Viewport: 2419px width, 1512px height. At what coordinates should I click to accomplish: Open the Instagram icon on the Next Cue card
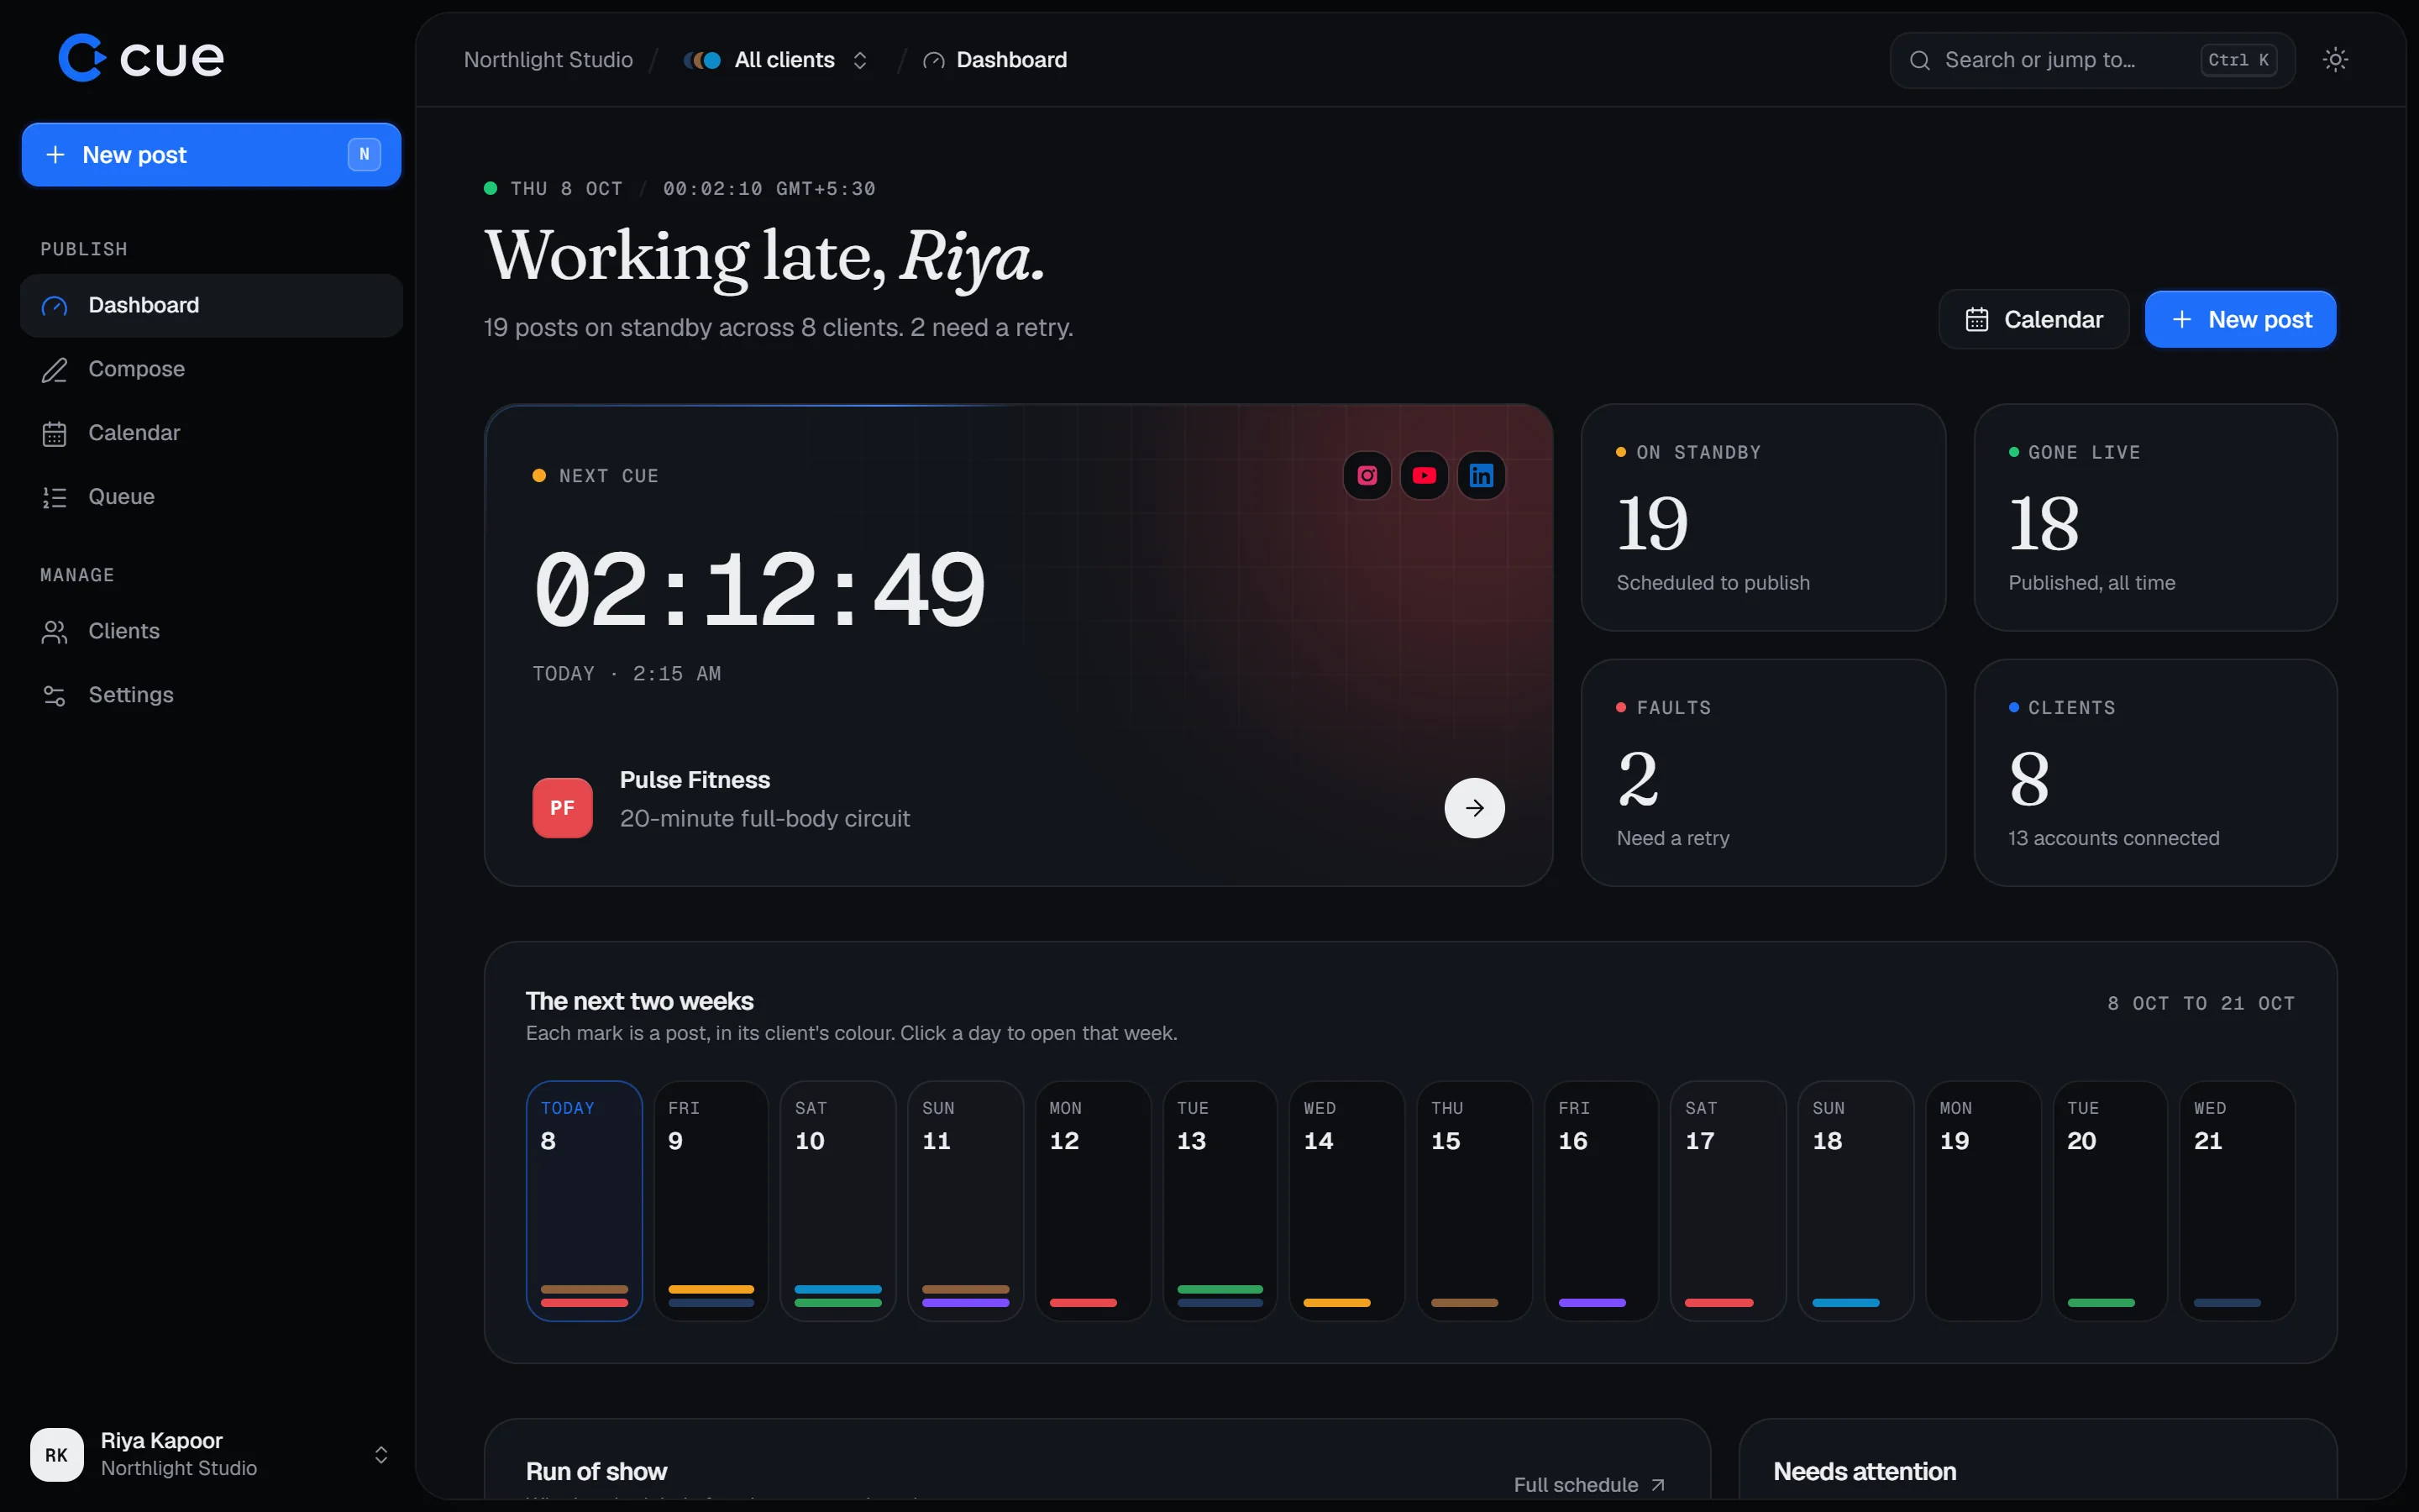click(1367, 476)
